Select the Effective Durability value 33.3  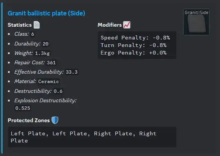tap(71, 72)
